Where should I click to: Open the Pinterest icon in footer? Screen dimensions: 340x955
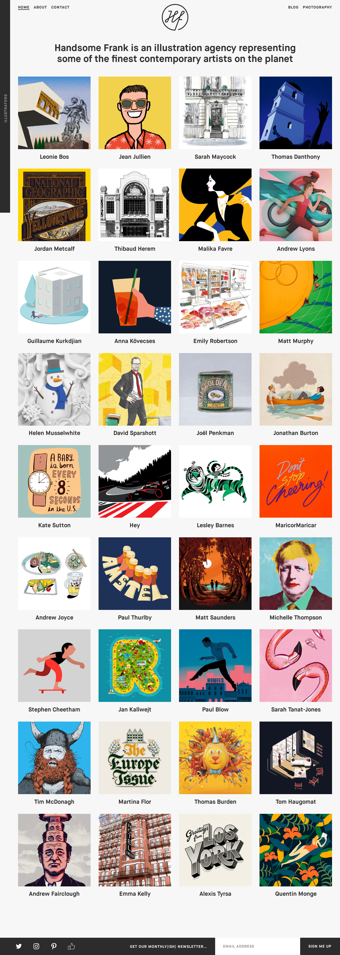click(x=54, y=946)
